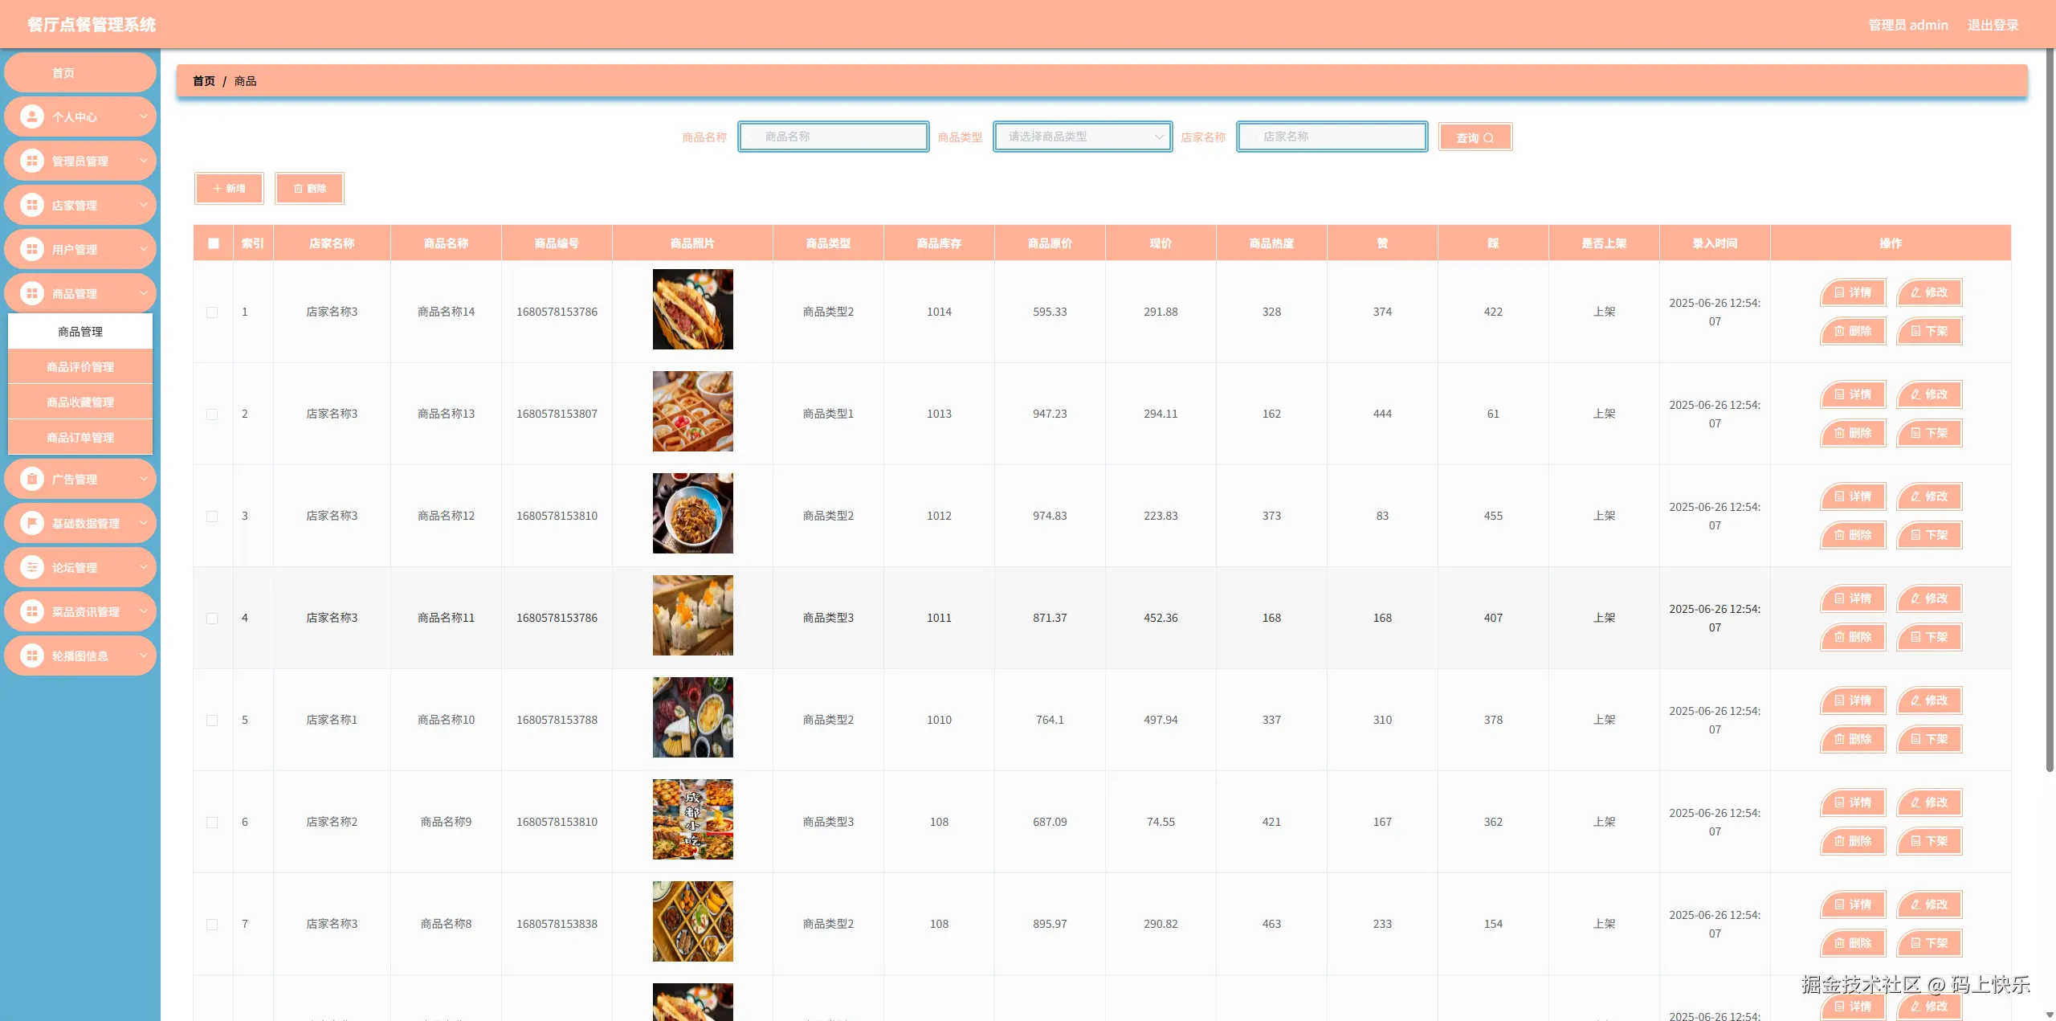Click the food thumbnail of 商品名称12
The image size is (2056, 1021).
692,513
